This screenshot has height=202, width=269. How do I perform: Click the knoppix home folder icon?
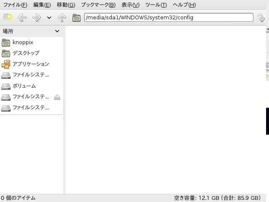point(6,43)
